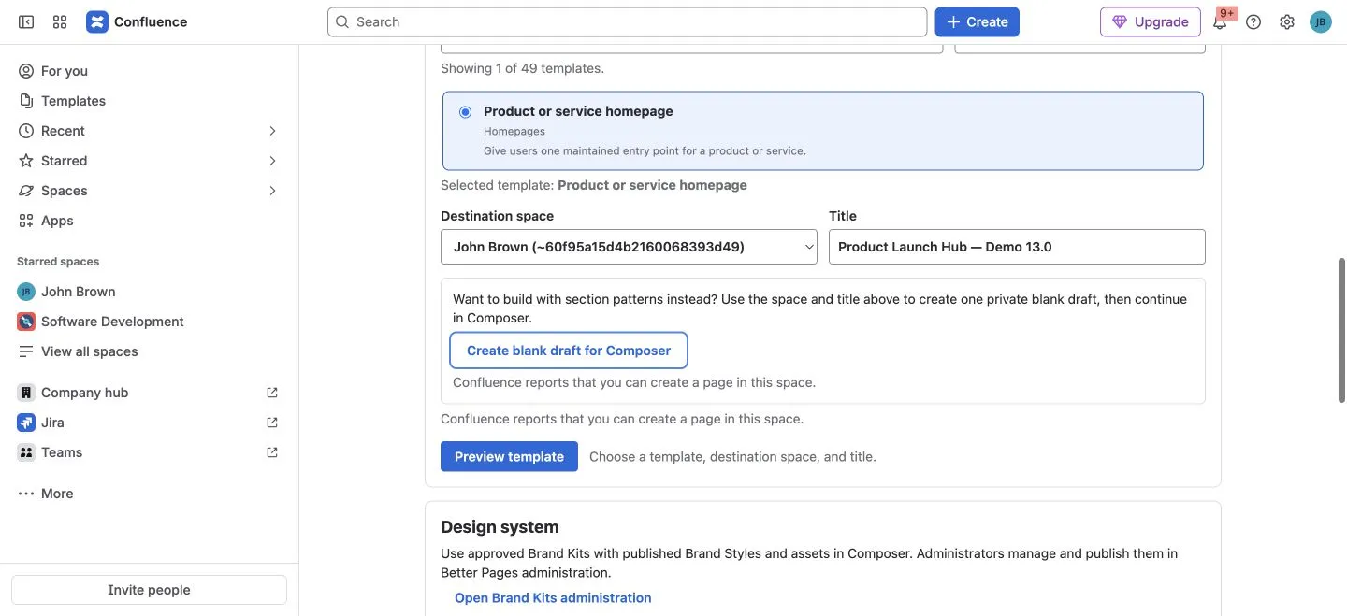Open the Destination space dropdown
The height and width of the screenshot is (616, 1347).
630,247
